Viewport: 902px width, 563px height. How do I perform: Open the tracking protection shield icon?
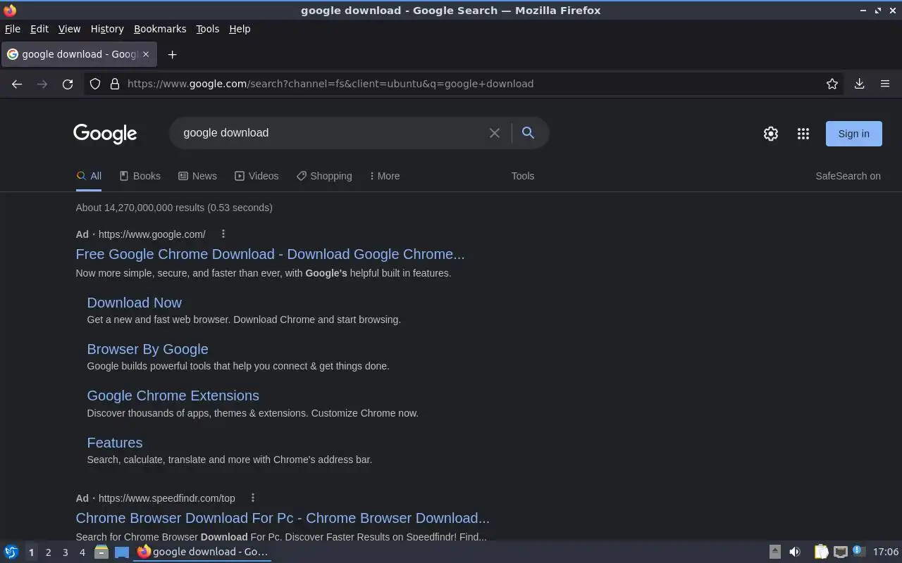pyautogui.click(x=95, y=84)
